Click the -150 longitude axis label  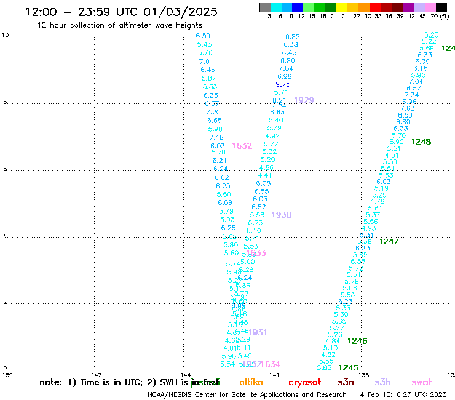6,375
